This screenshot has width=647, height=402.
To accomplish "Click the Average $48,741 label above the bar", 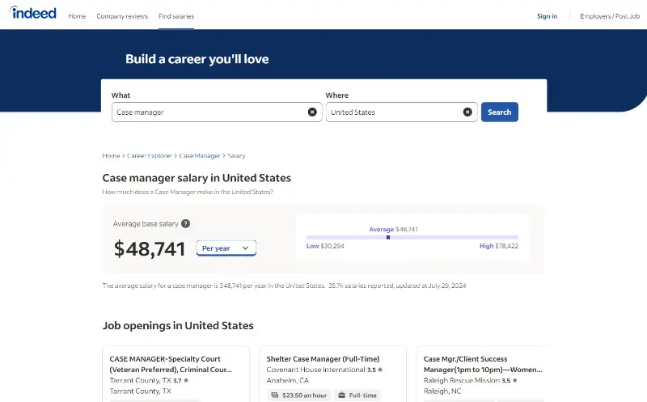I will click(393, 229).
